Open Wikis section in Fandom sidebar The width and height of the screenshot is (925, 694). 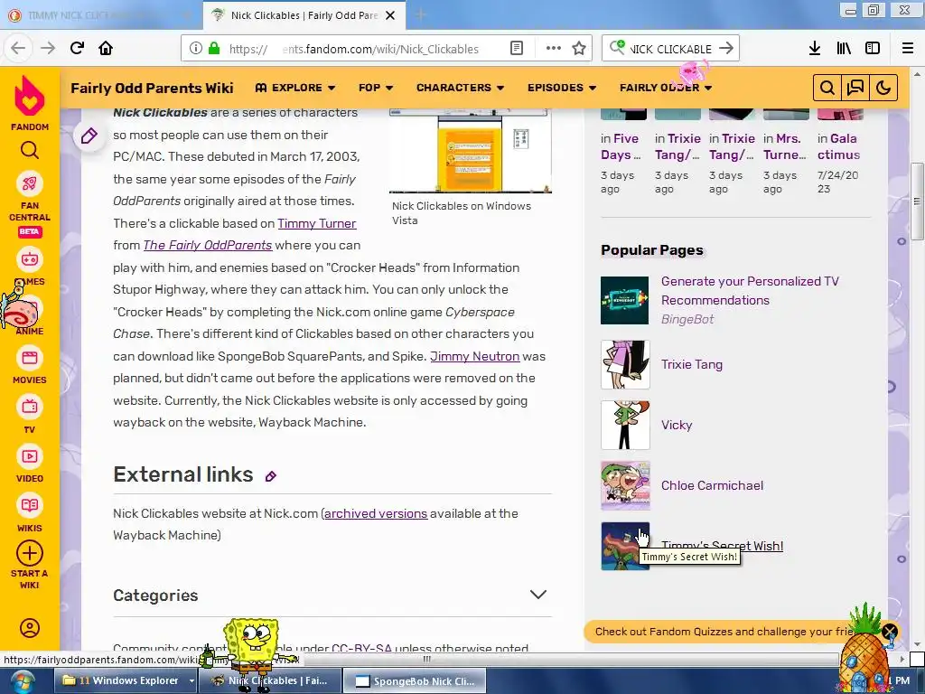point(30,514)
